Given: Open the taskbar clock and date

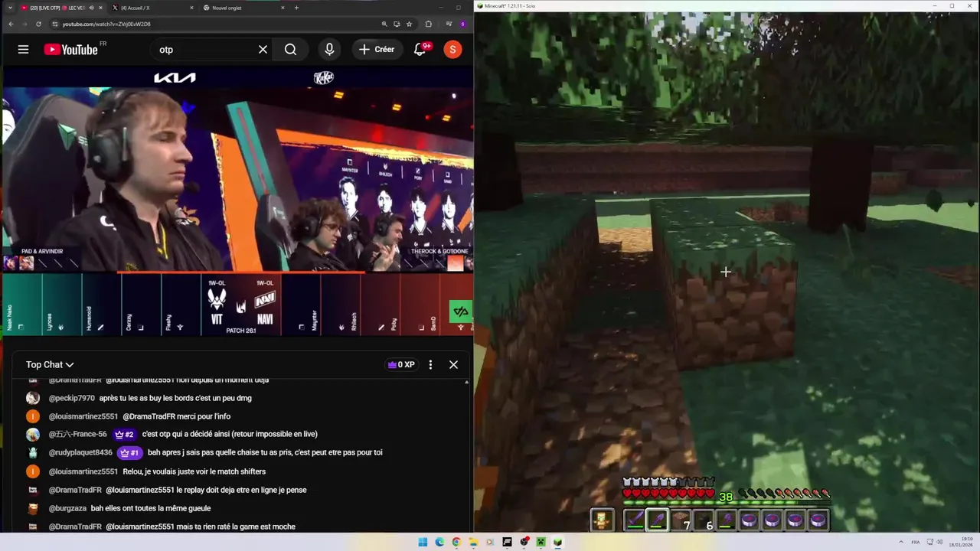Looking at the screenshot, I should tap(961, 542).
